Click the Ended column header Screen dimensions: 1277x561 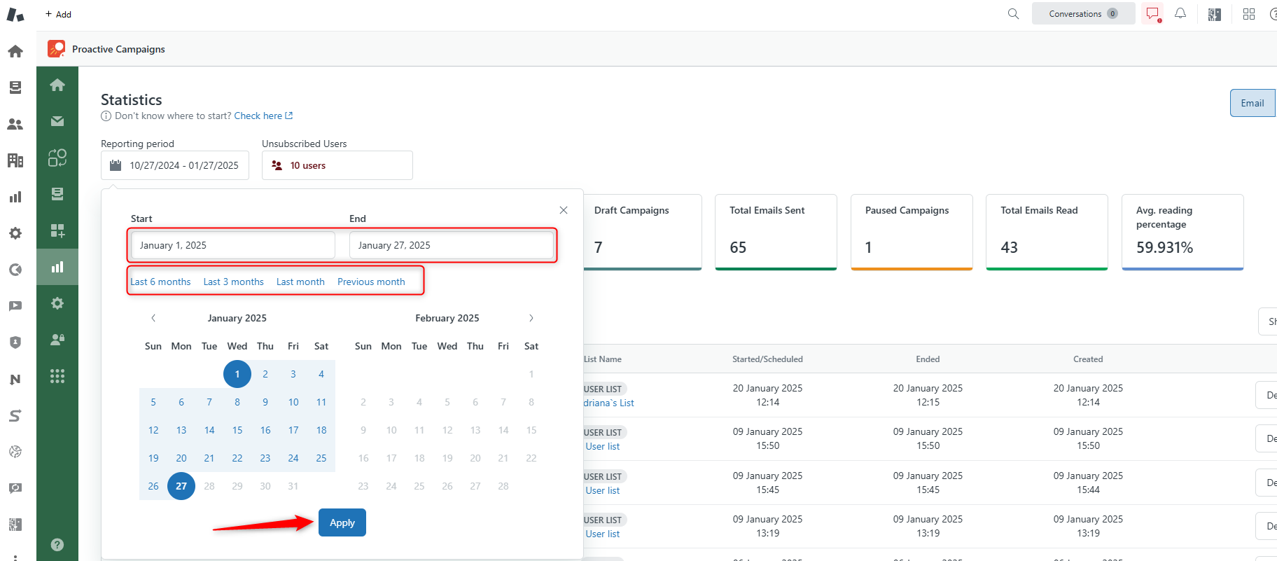click(x=928, y=359)
